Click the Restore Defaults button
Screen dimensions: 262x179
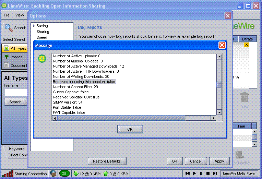(107, 161)
